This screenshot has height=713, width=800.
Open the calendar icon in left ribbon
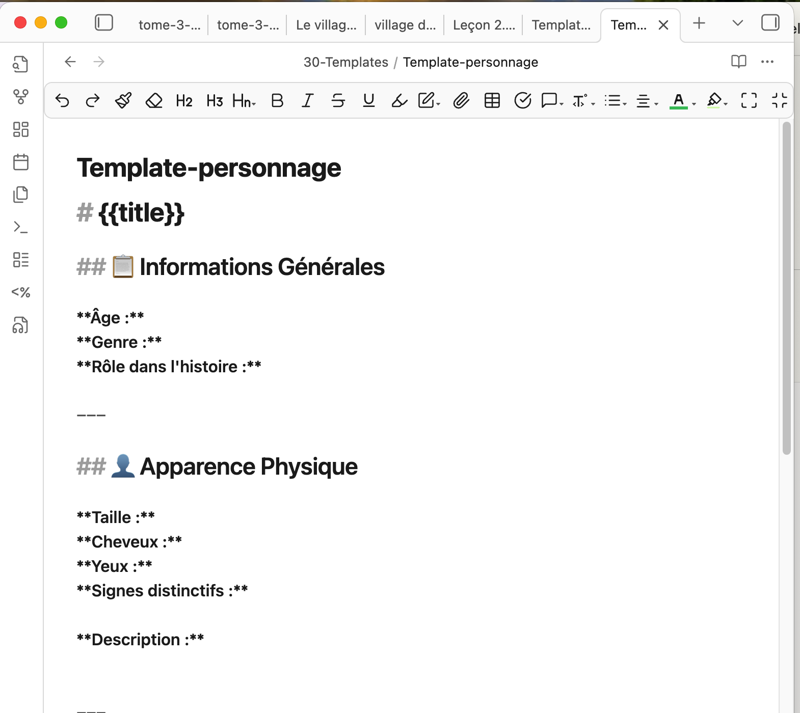click(x=21, y=162)
